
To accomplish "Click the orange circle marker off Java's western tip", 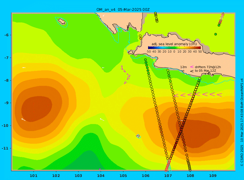I will (141, 38).
